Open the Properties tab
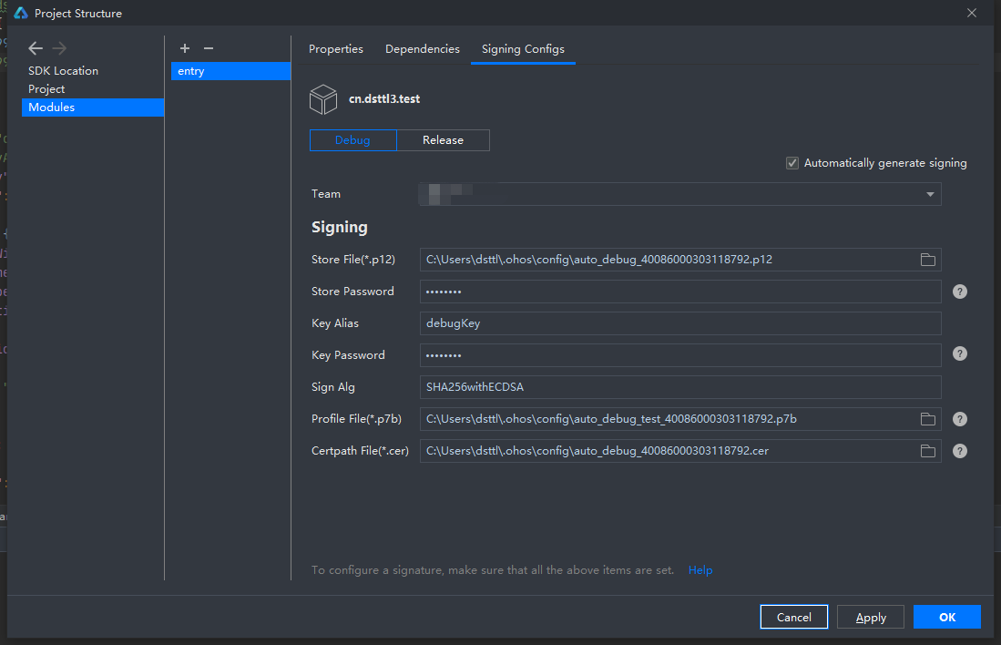 pyautogui.click(x=335, y=49)
